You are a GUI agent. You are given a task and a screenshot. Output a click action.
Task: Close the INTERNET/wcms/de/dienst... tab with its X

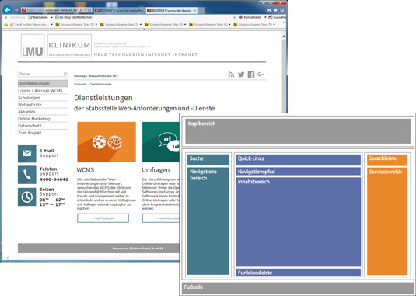[x=194, y=10]
